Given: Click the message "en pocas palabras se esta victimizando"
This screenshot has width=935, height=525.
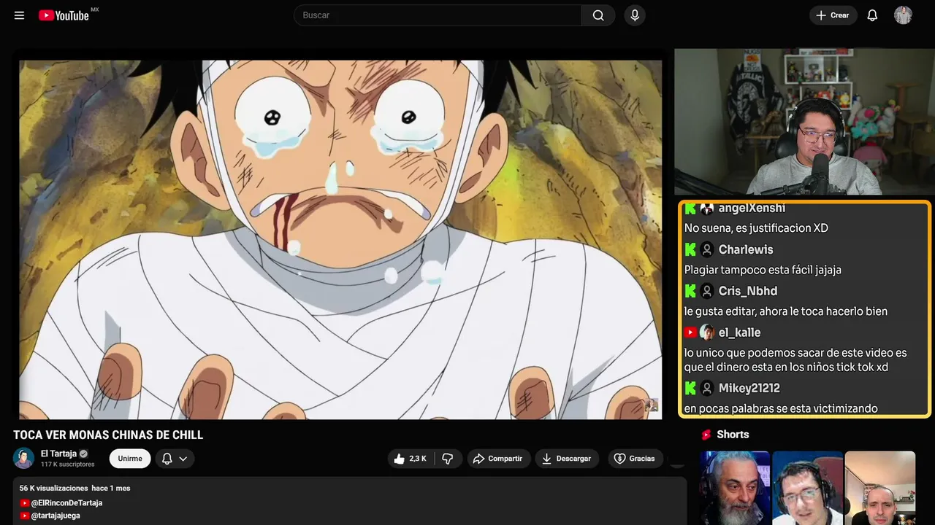Looking at the screenshot, I should (x=781, y=408).
